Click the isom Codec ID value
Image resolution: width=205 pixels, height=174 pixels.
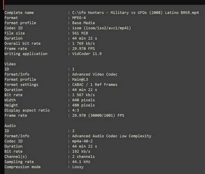(x=101, y=28)
